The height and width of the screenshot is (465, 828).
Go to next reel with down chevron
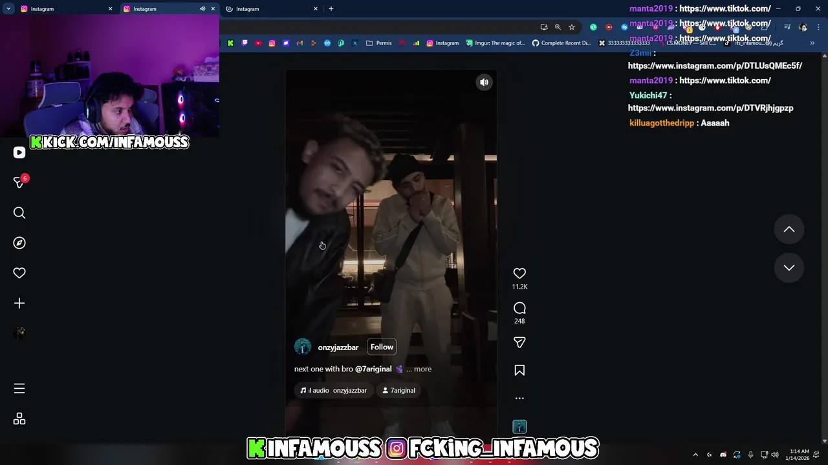789,267
